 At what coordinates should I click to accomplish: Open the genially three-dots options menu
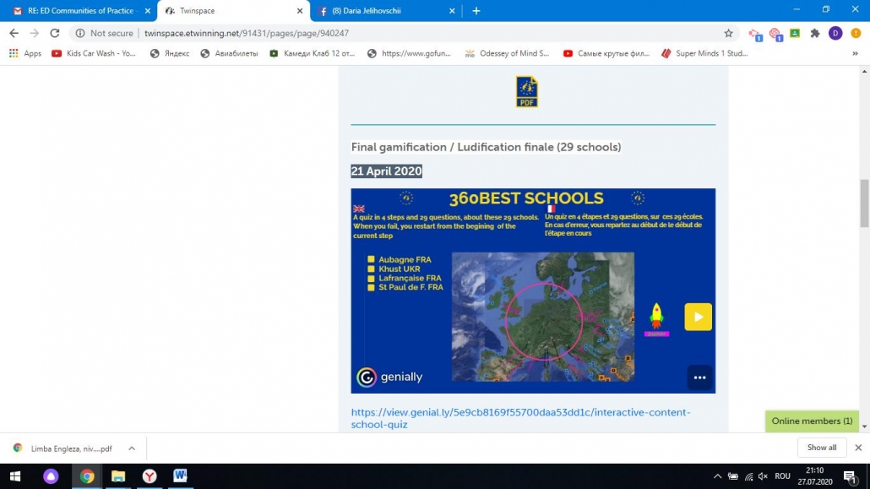pyautogui.click(x=699, y=378)
